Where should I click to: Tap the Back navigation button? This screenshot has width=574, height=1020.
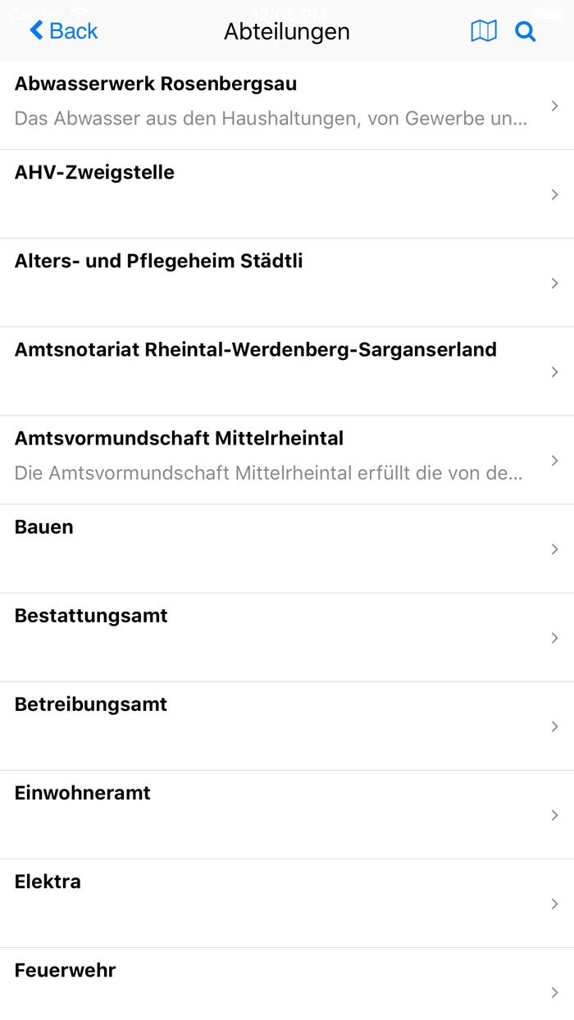point(63,30)
